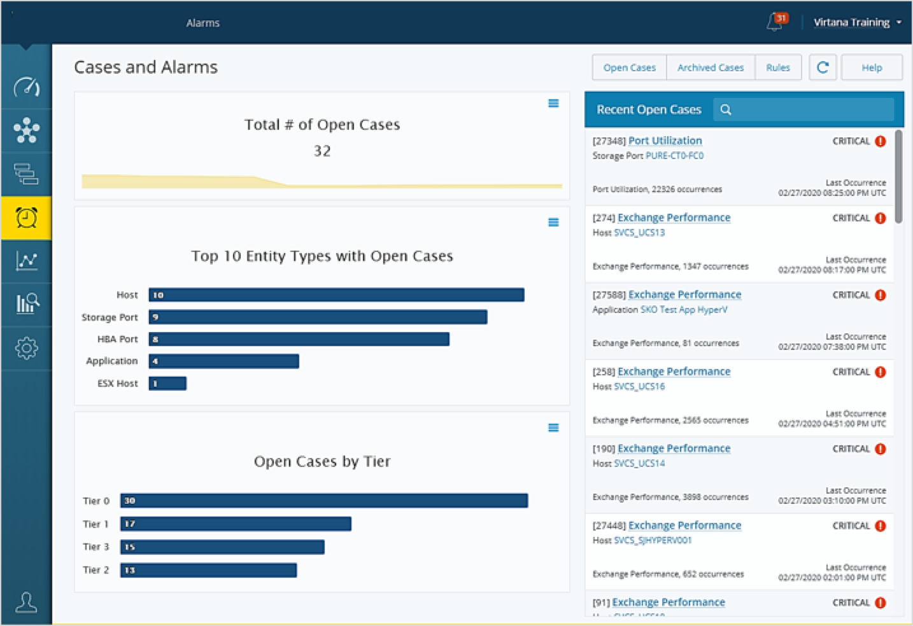Screen dimensions: 913x626
Task: Open Exchange Performance link for case 27448
Action: [685, 525]
